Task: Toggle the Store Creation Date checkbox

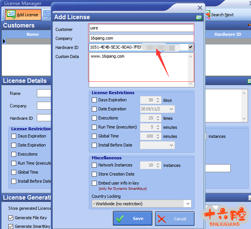Action: [x=94, y=174]
